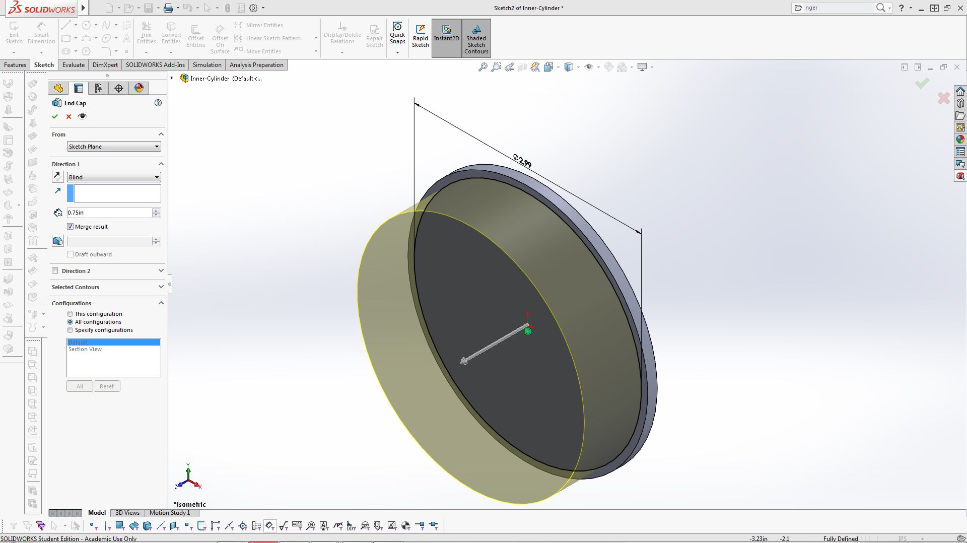Click the Exit Sketch tool
Viewport: 967px width, 543px height.
click(x=14, y=33)
